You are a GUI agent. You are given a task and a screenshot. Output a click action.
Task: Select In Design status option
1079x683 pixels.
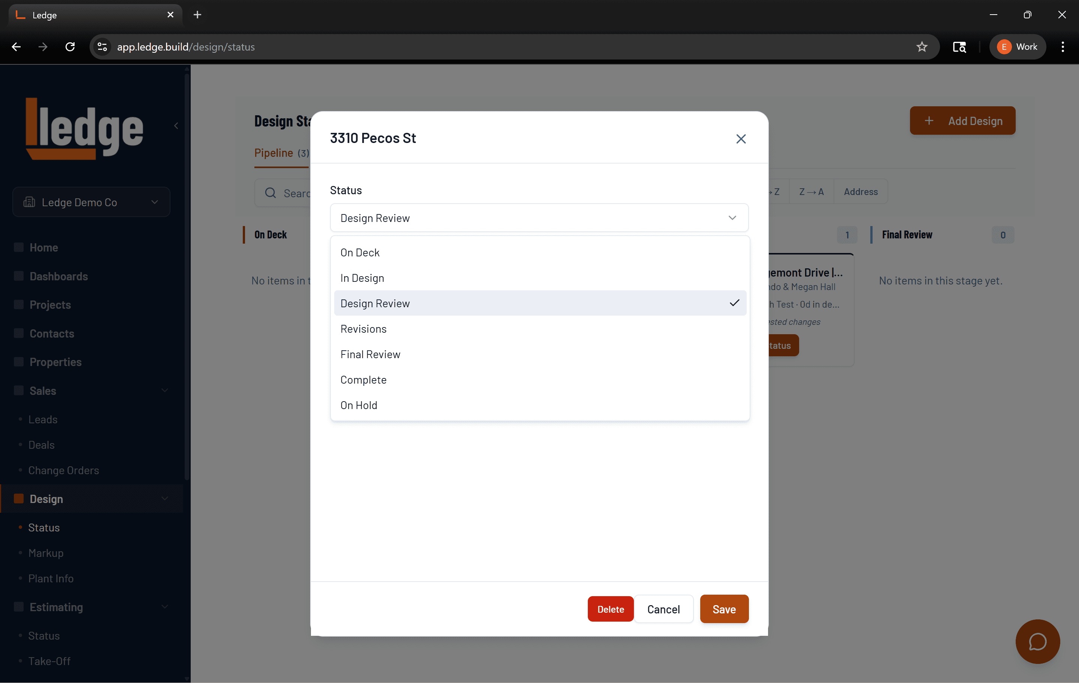pos(540,278)
